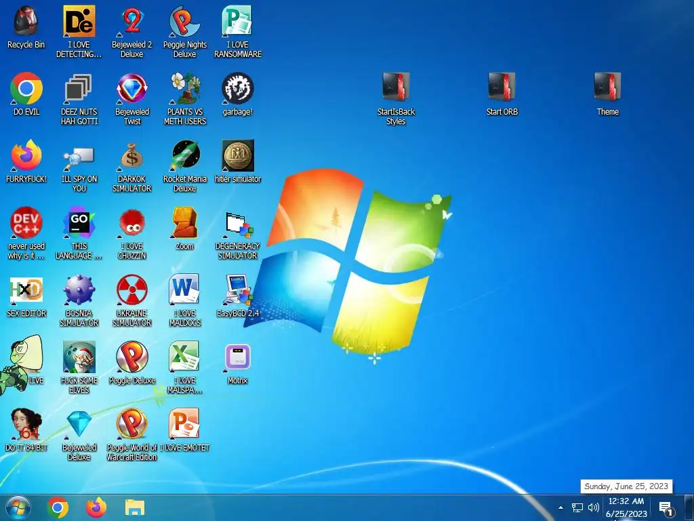Select the PowerPoint icon labeled I LOVE EMOTET
694x521 pixels.
[x=184, y=424]
